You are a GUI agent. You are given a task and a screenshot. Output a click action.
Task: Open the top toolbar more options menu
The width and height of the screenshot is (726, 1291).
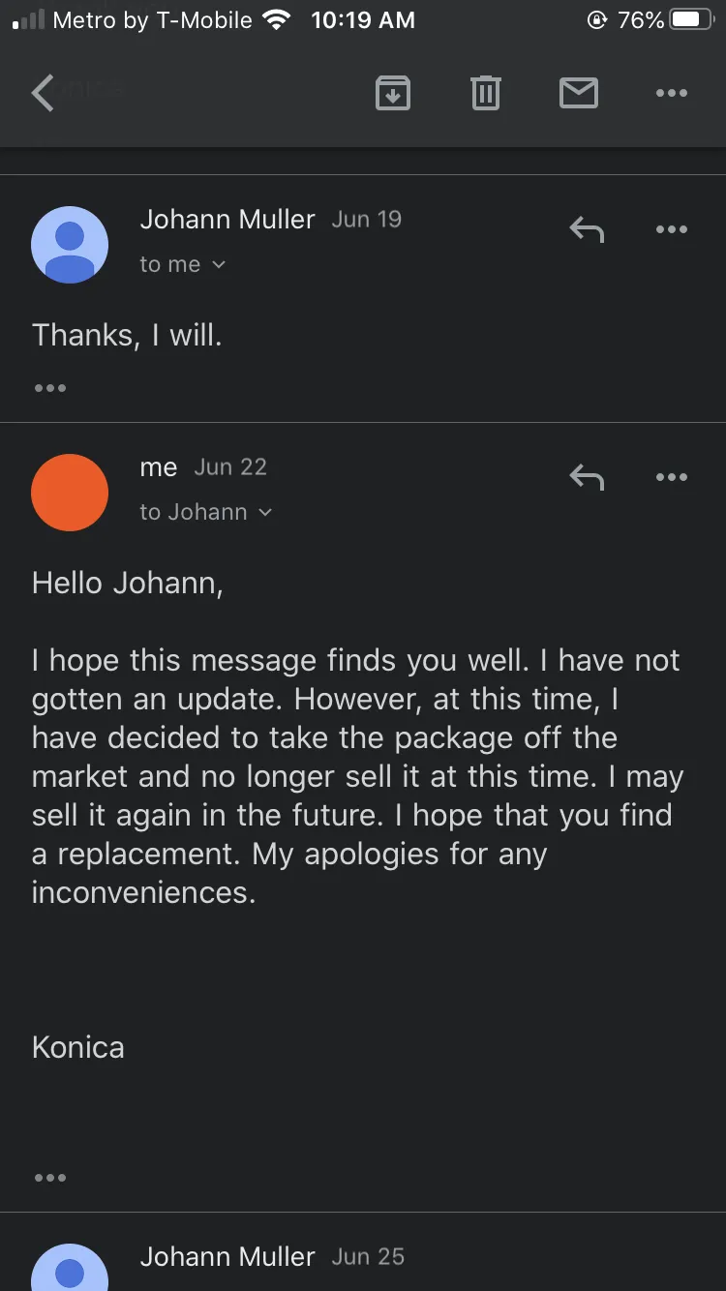point(671,93)
